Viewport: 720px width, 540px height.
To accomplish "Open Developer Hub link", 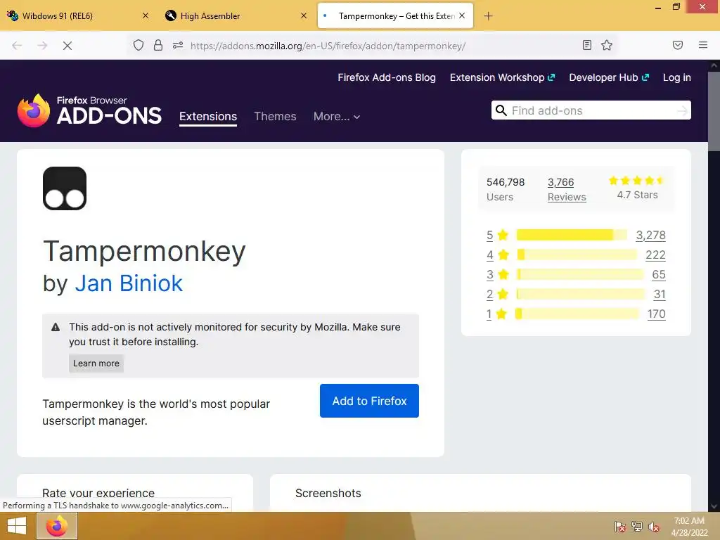I will click(609, 77).
